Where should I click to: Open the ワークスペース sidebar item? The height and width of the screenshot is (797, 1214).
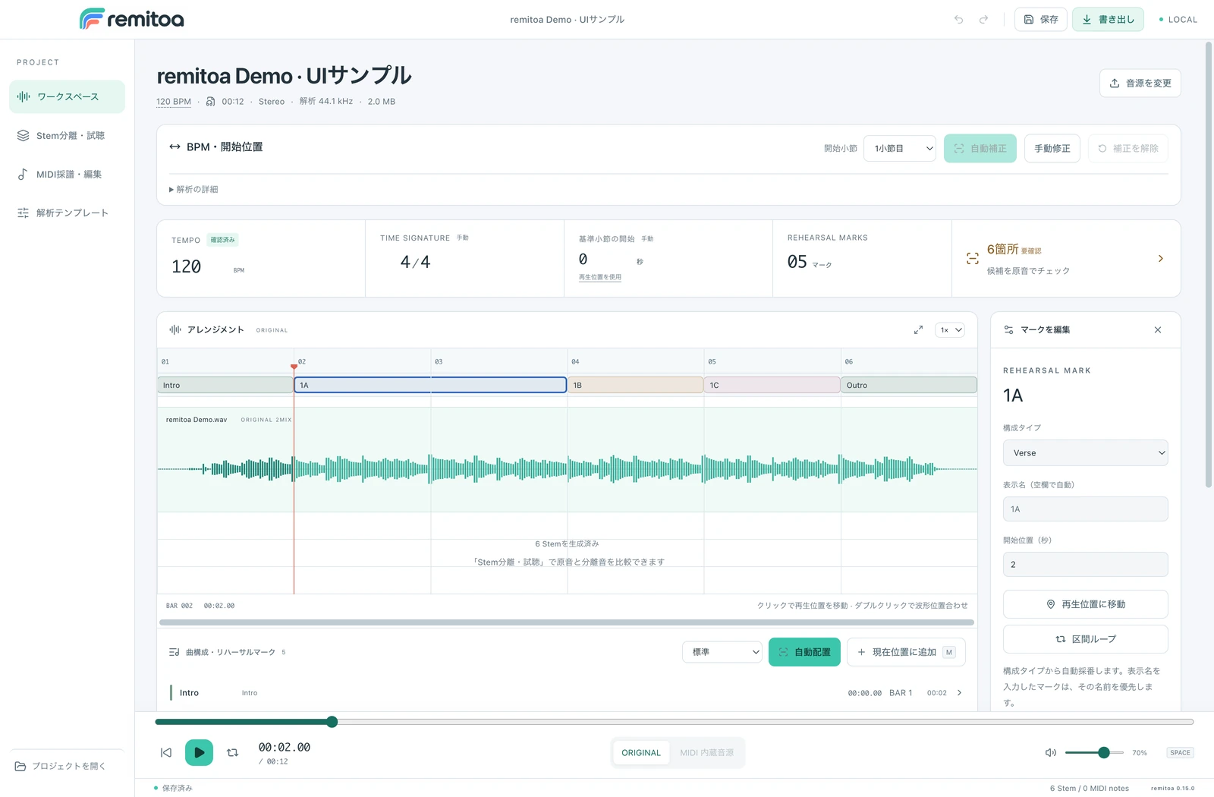(67, 96)
